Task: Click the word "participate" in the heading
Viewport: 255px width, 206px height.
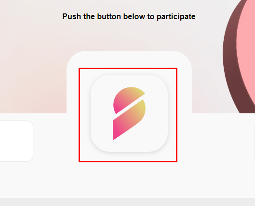Action: tap(176, 17)
